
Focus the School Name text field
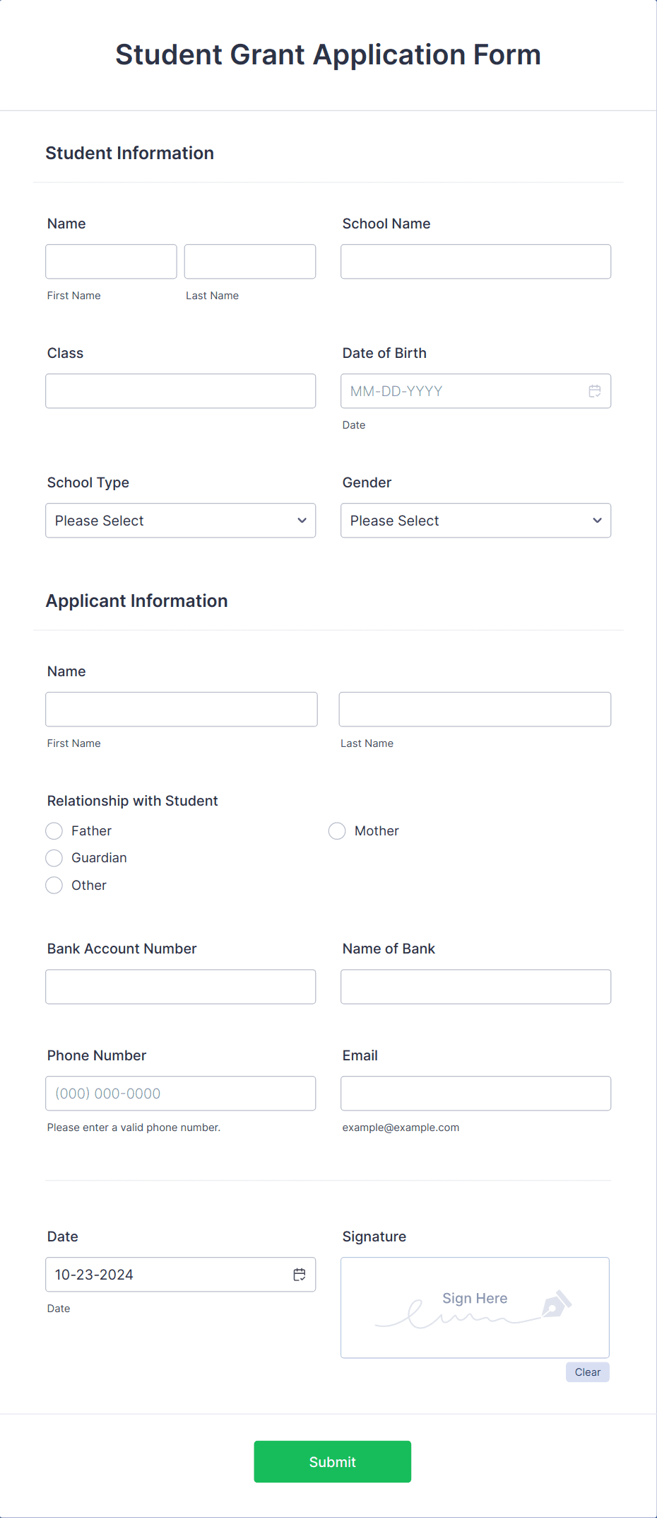click(x=475, y=261)
